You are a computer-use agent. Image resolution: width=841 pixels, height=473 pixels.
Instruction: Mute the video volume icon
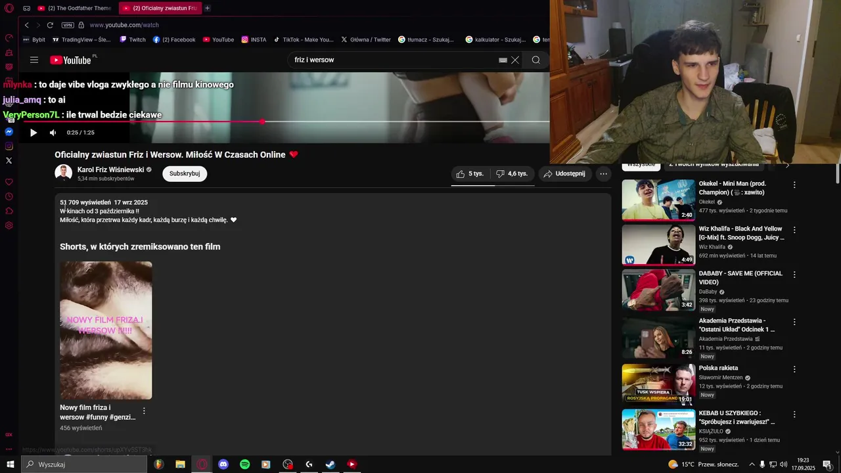pos(53,133)
